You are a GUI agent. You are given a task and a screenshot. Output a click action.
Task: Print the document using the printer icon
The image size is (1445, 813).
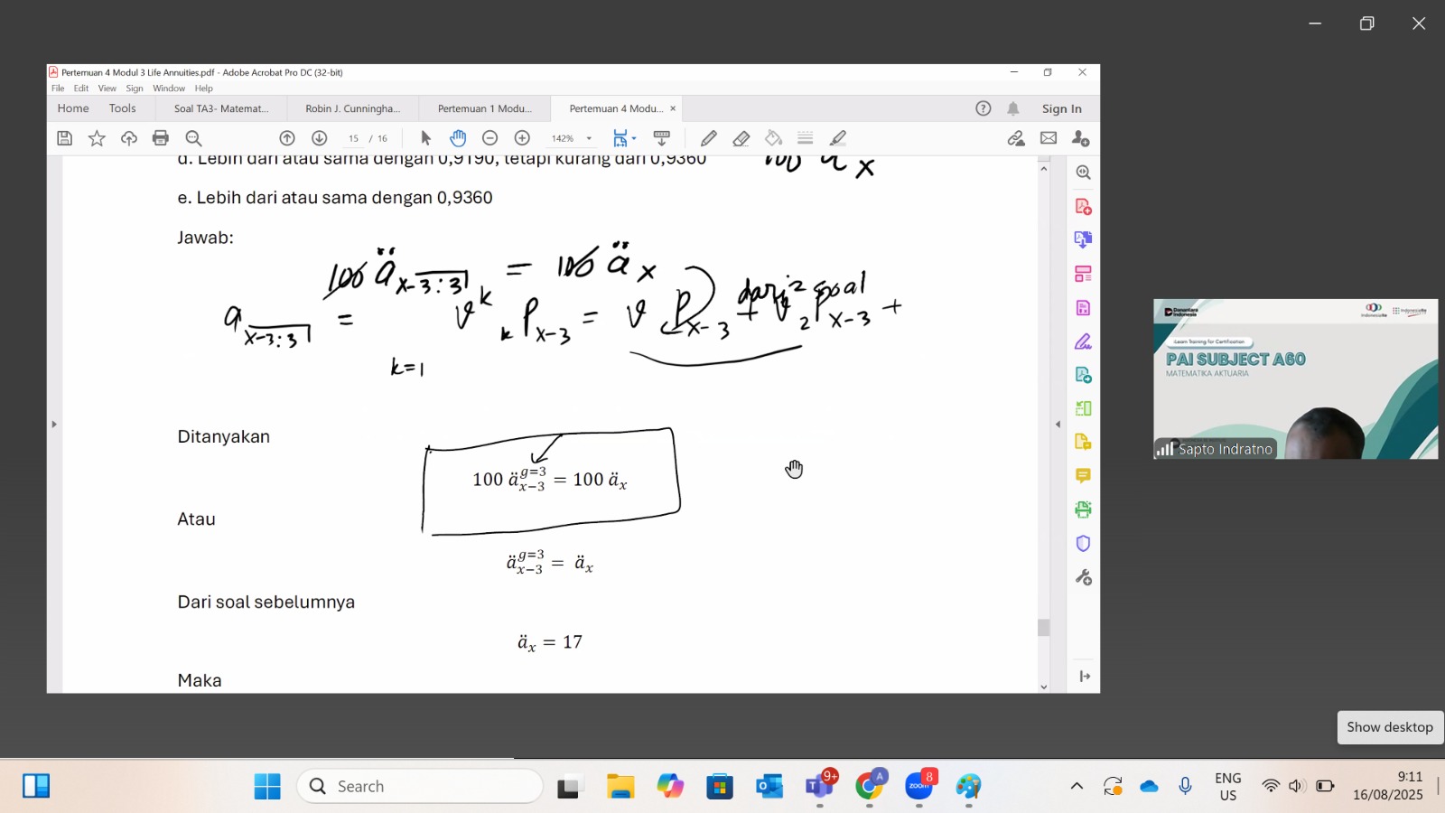click(x=161, y=138)
